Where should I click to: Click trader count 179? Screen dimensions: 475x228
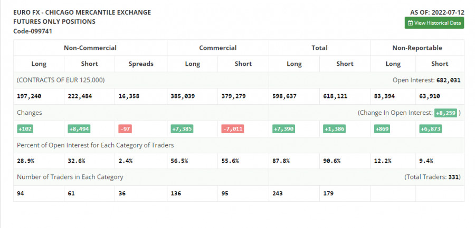328,194
